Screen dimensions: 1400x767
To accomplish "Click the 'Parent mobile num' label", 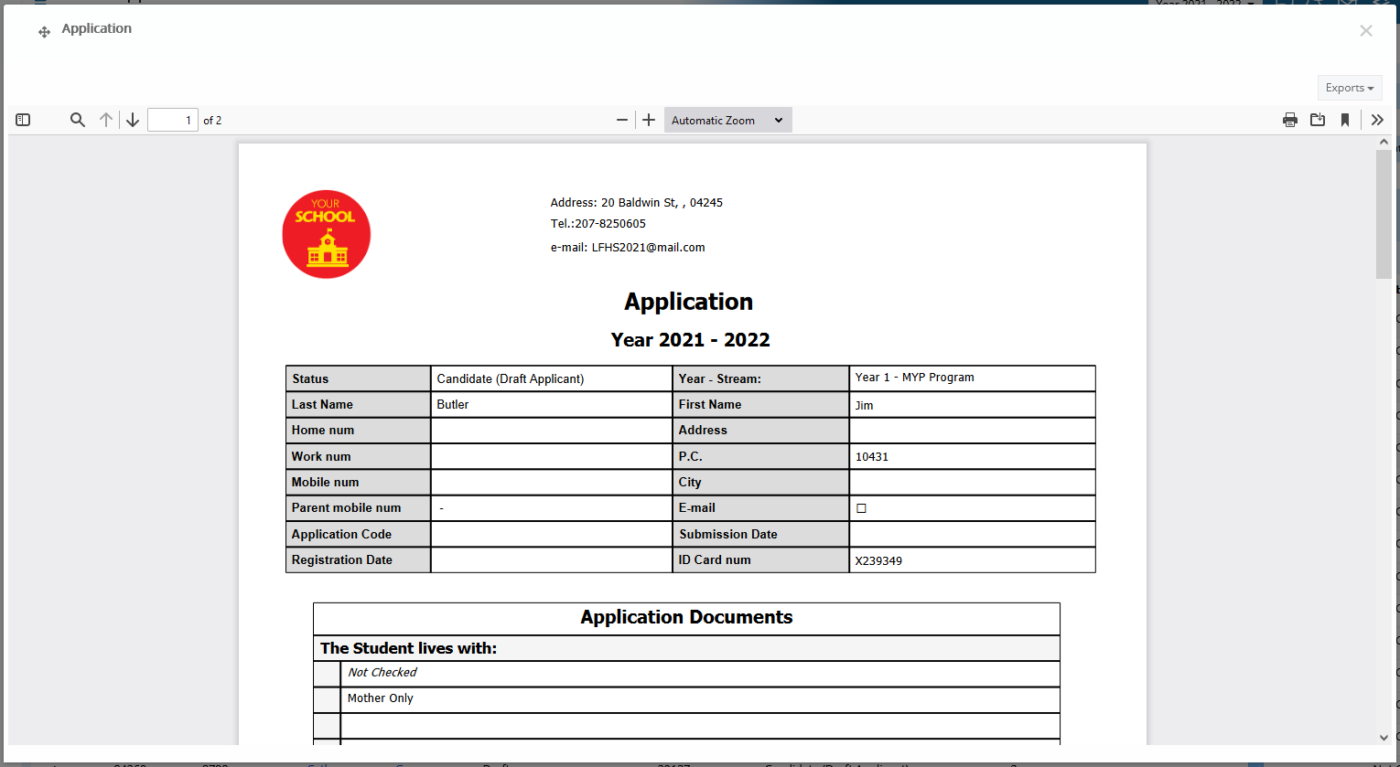I will (x=346, y=507).
